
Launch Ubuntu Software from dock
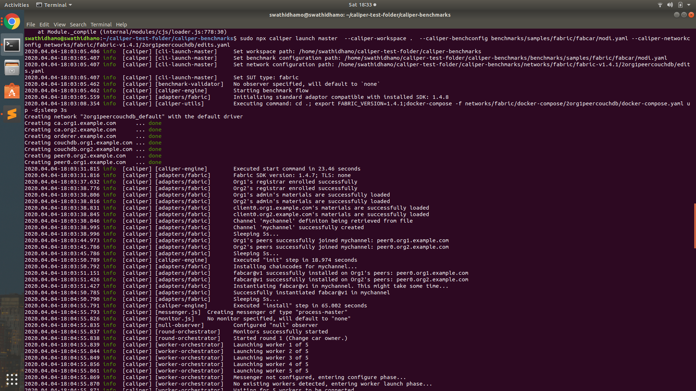12,91
